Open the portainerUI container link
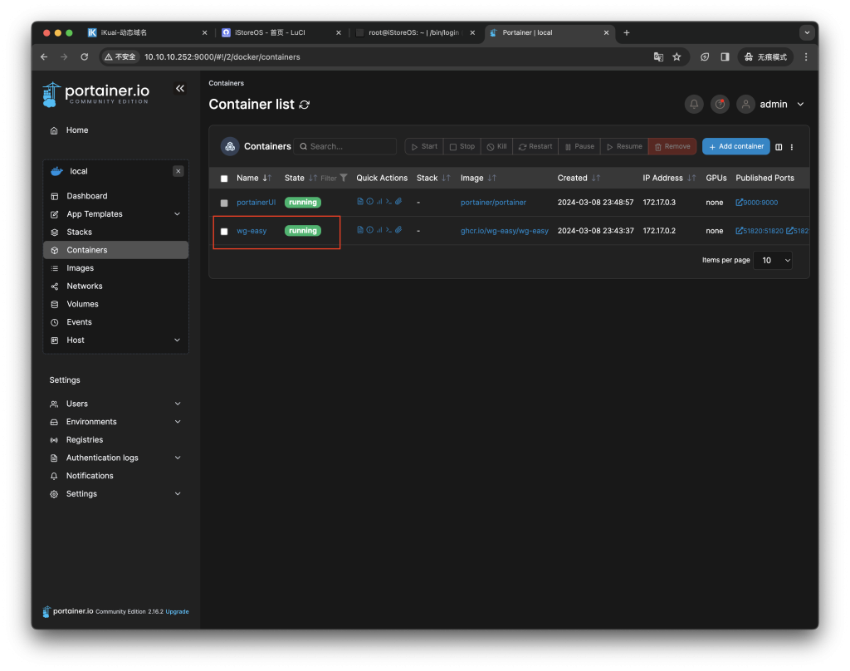 coord(256,203)
